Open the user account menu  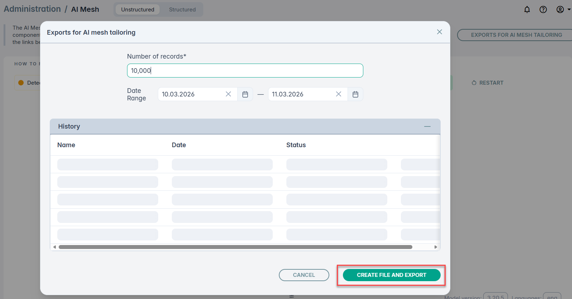563,10
